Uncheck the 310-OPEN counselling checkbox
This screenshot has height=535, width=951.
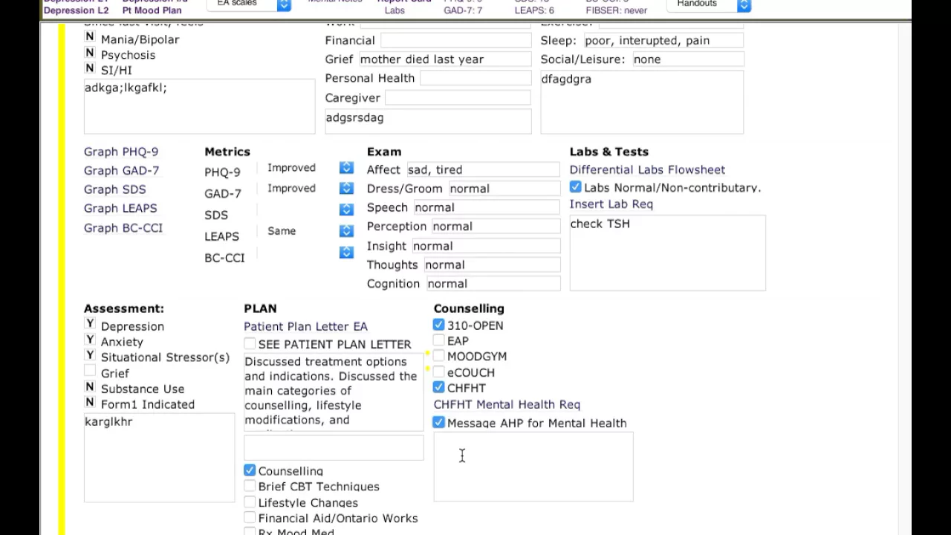(x=439, y=325)
